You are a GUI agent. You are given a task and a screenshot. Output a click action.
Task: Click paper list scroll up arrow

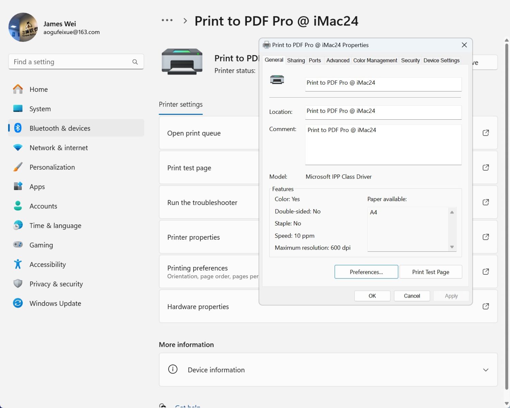pos(452,212)
